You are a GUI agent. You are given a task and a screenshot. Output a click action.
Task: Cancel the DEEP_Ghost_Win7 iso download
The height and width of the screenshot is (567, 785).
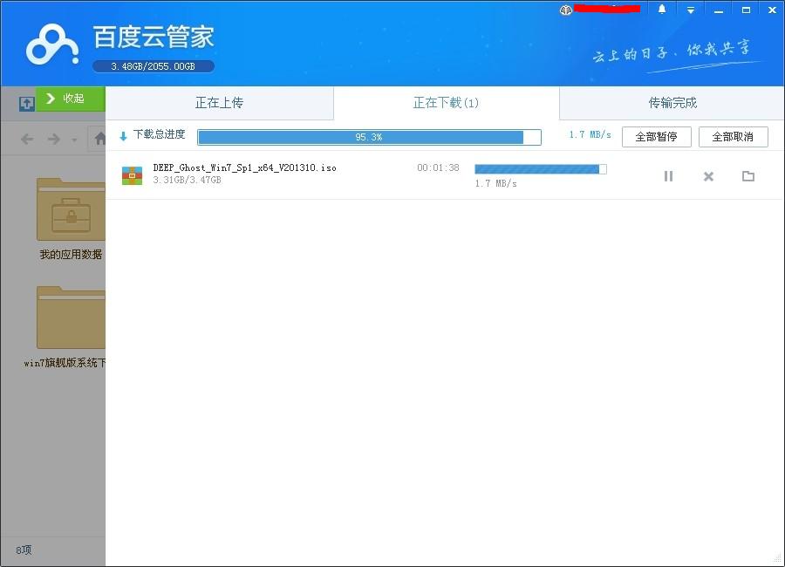click(x=708, y=176)
